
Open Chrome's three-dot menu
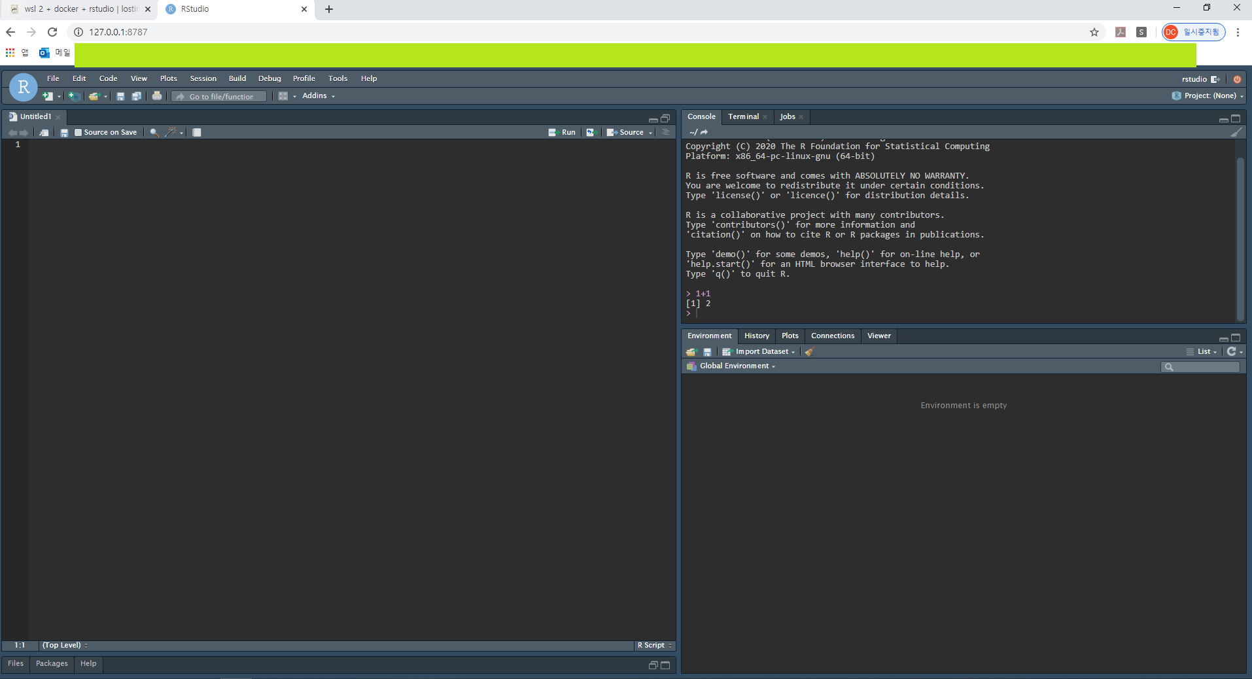(1238, 32)
